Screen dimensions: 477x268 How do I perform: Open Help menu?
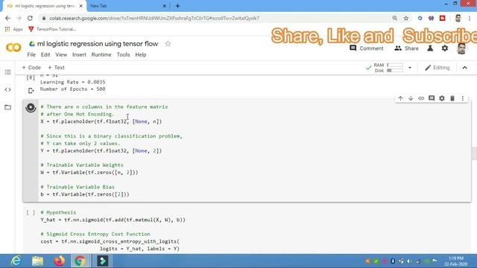(141, 54)
